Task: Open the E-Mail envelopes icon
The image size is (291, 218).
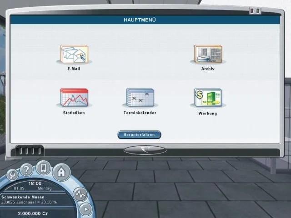Action: click(74, 54)
